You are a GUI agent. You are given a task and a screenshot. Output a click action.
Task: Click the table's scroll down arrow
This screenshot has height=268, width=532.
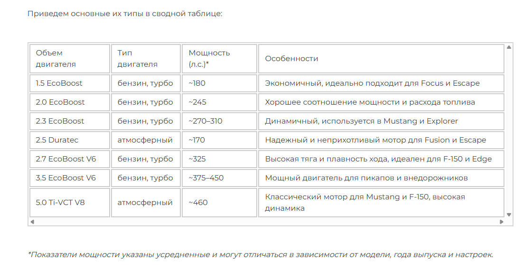point(509,214)
